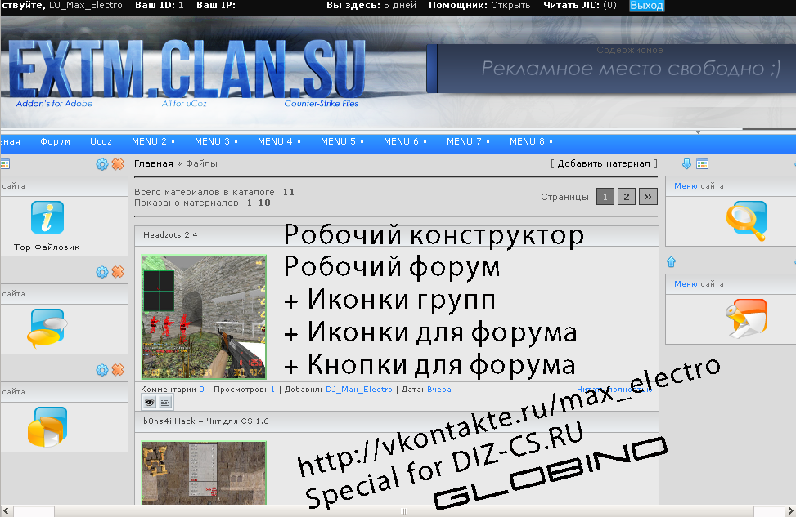
Task: Go to page 2 of the catalog
Action: 627,197
